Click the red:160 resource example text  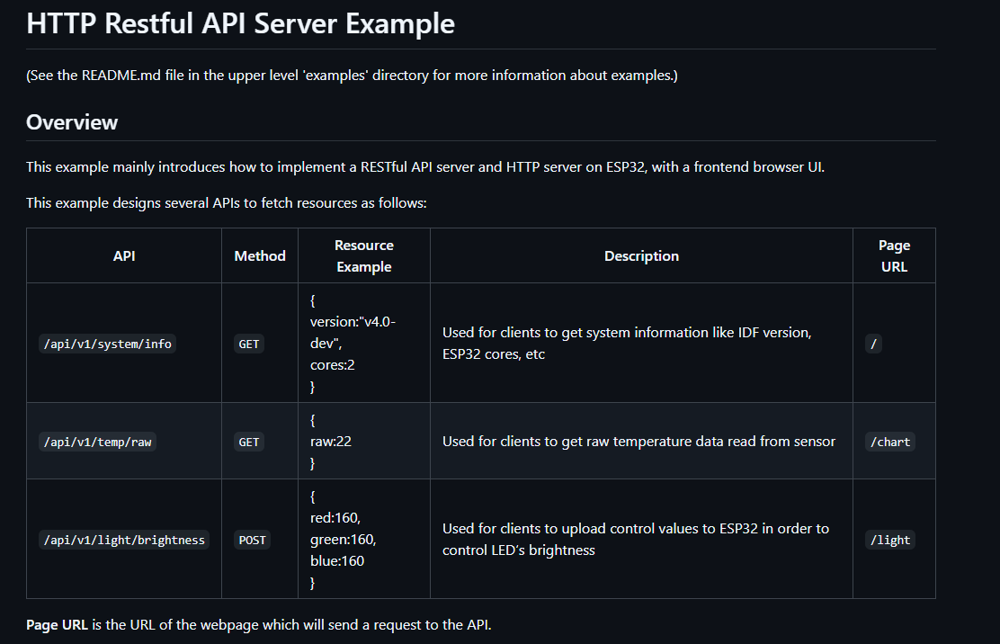coord(335,518)
